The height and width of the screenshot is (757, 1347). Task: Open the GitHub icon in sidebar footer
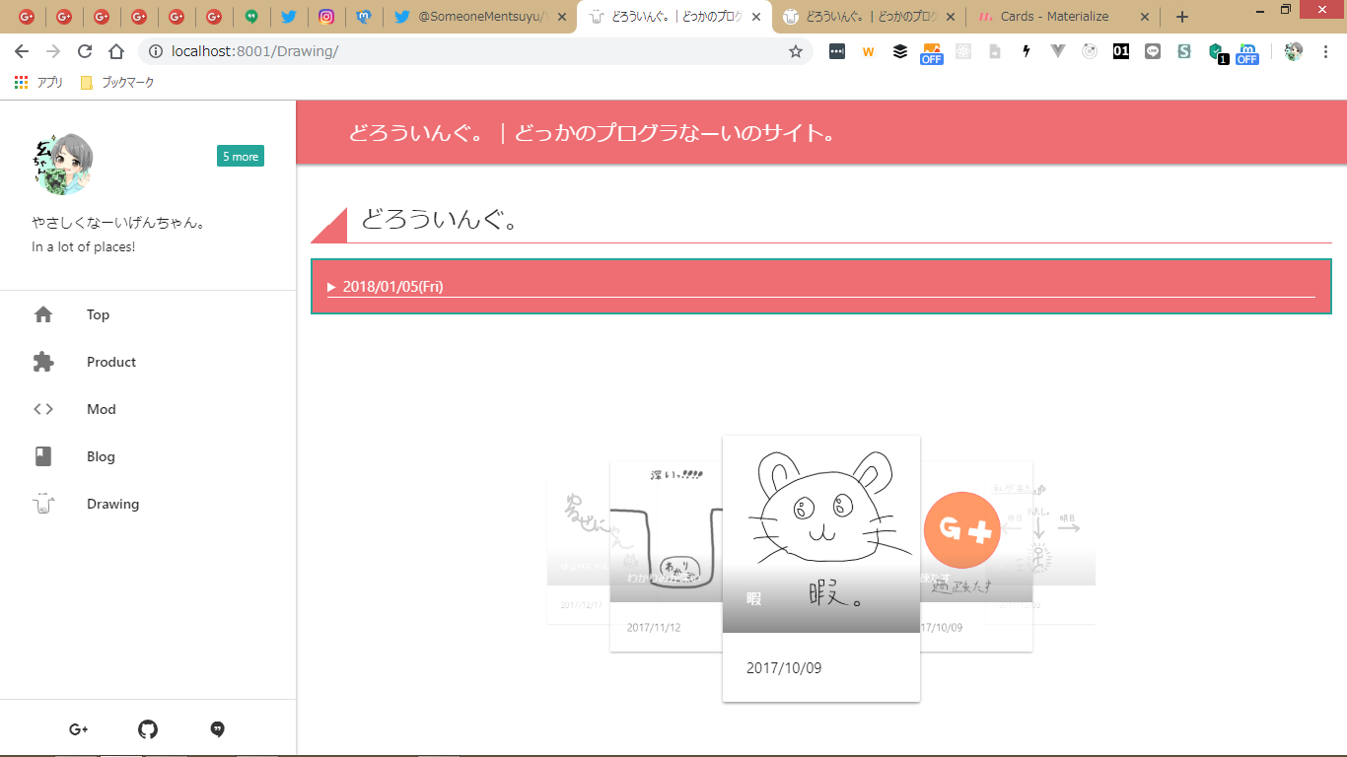[148, 729]
